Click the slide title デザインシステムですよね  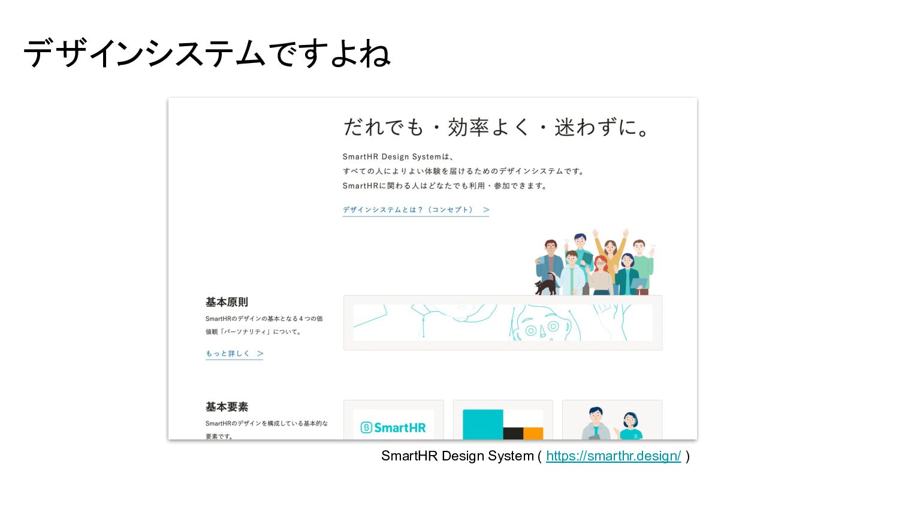pyautogui.click(x=207, y=53)
